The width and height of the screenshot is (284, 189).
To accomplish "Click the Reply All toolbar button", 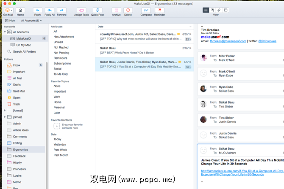I will coord(50,10).
